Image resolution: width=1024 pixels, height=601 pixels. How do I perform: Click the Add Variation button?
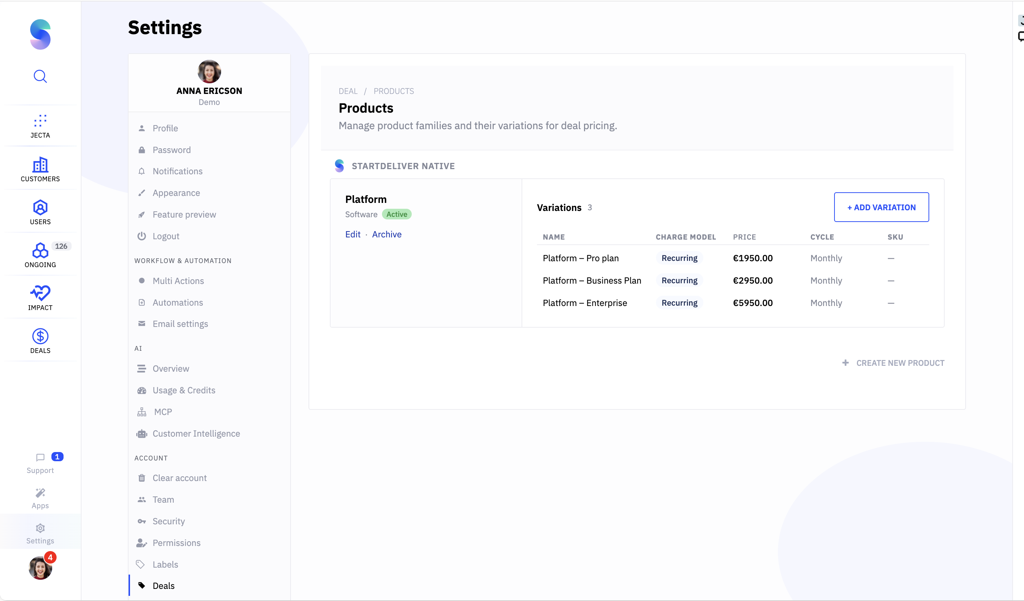pos(881,207)
